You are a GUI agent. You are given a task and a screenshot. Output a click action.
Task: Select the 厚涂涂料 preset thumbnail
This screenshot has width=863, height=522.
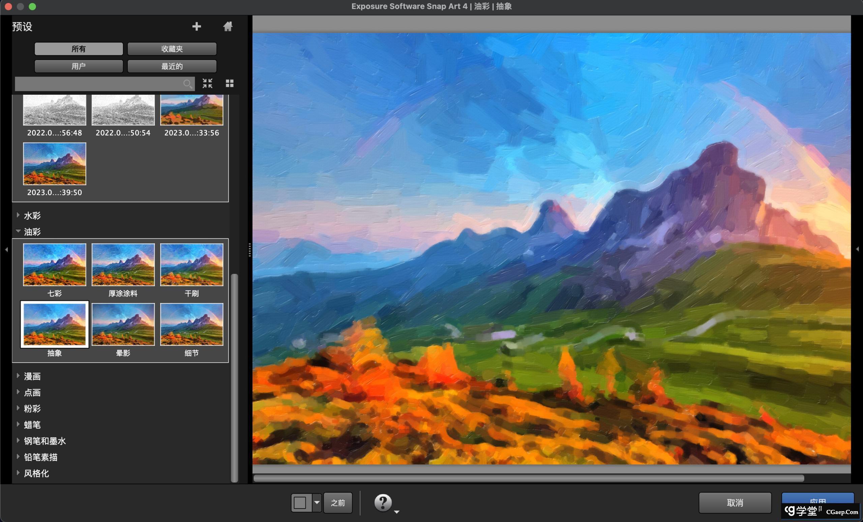[123, 265]
